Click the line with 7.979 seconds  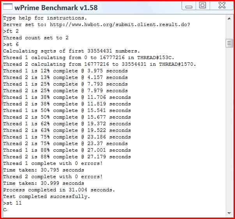click(x=65, y=91)
